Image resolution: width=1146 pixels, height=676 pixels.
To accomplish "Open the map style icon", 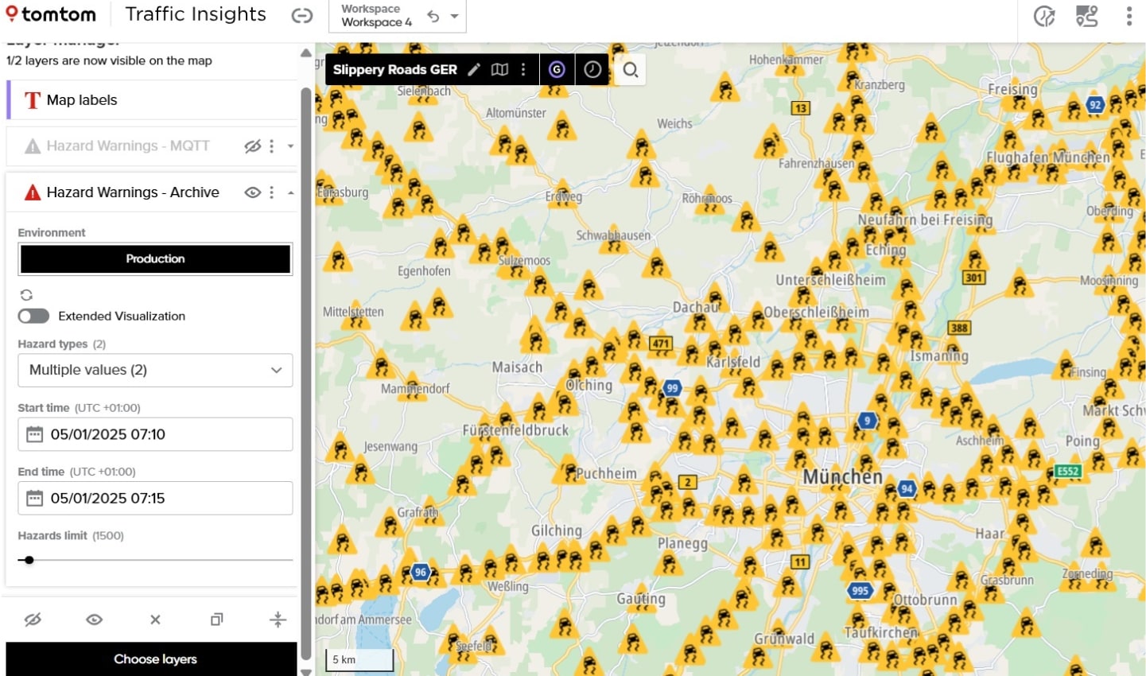I will (x=499, y=69).
